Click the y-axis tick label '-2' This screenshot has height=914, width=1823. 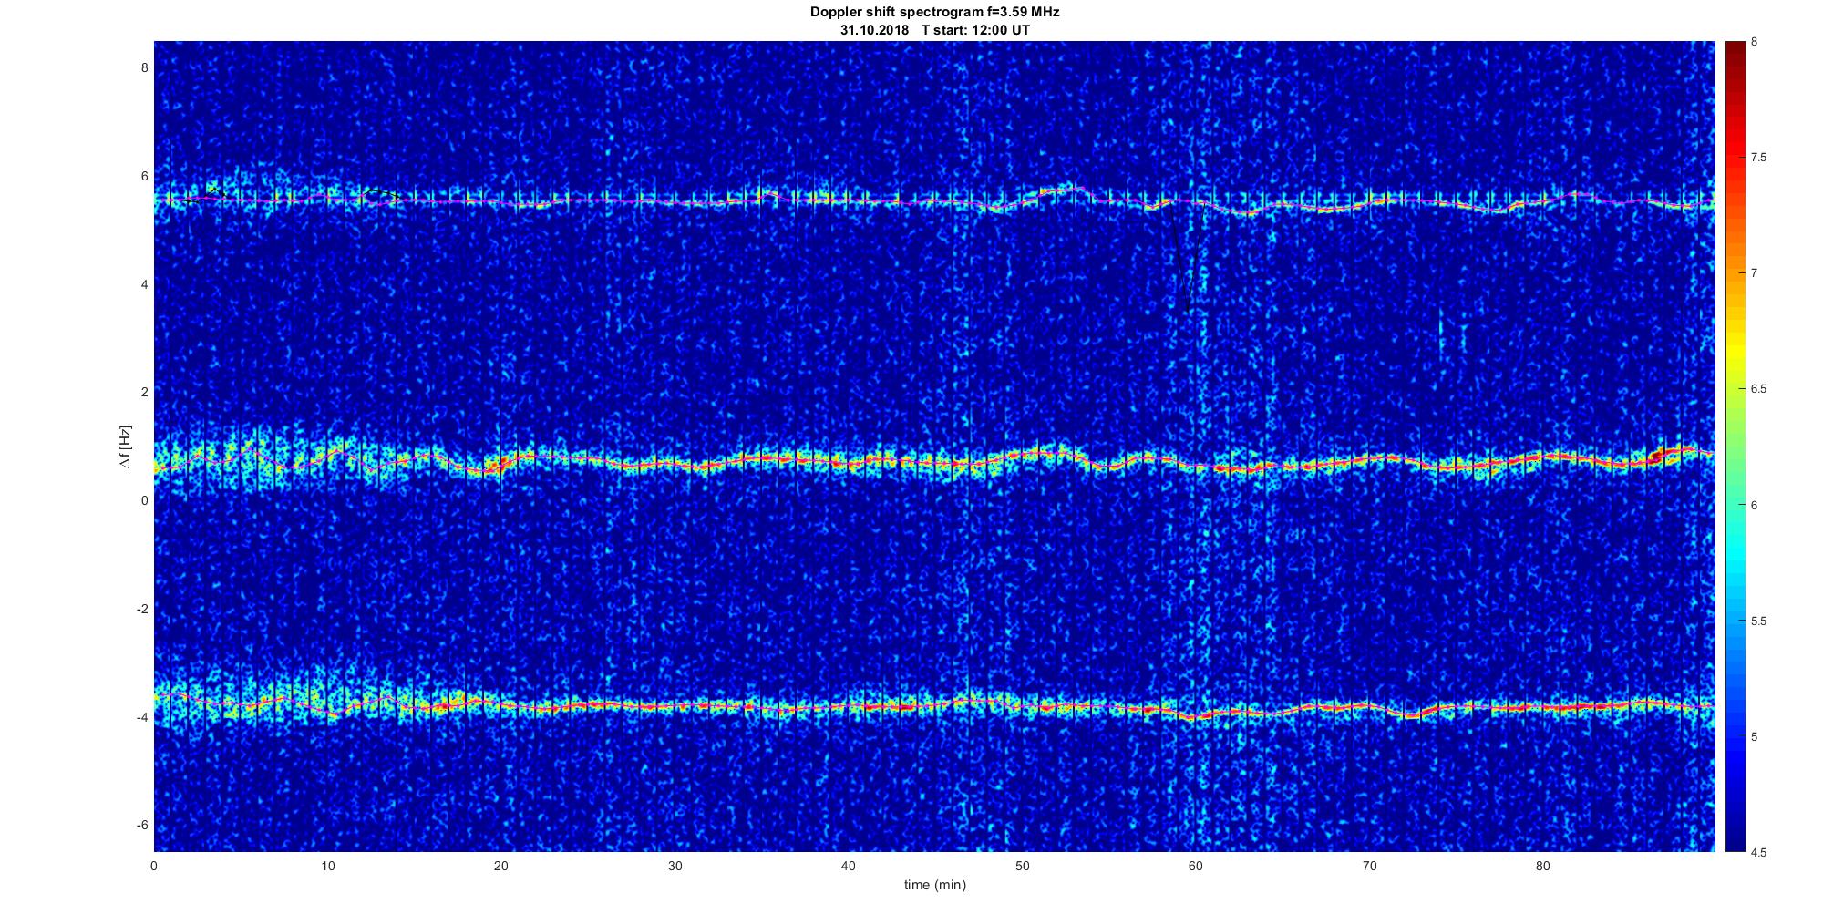click(141, 609)
